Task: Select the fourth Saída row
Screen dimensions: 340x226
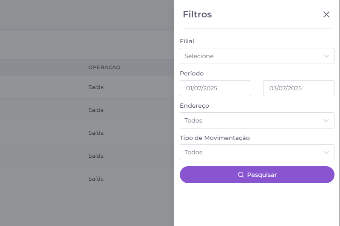Action: pyautogui.click(x=96, y=156)
